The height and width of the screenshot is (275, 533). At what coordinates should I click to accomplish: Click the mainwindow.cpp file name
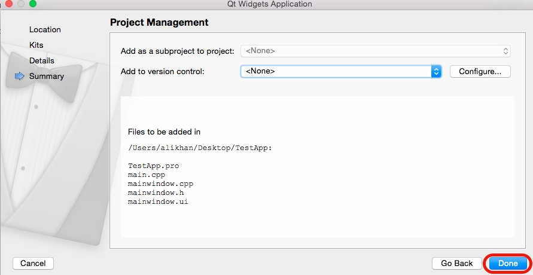[x=160, y=184]
